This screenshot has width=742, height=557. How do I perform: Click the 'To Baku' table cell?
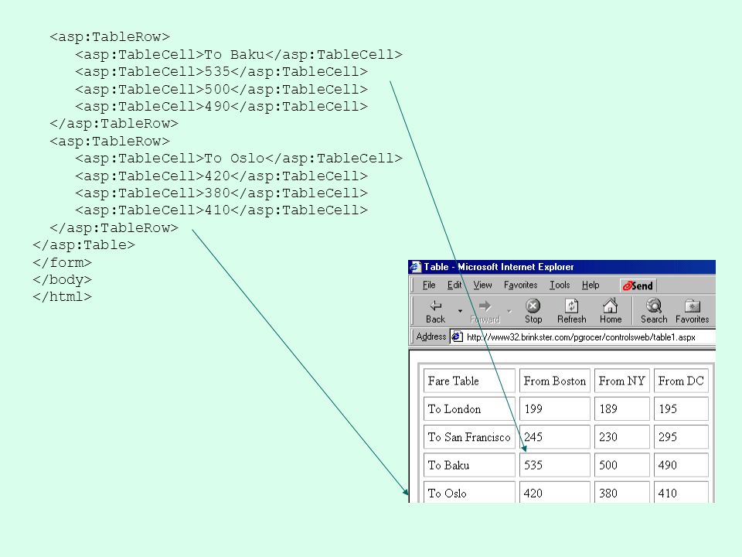469,465
